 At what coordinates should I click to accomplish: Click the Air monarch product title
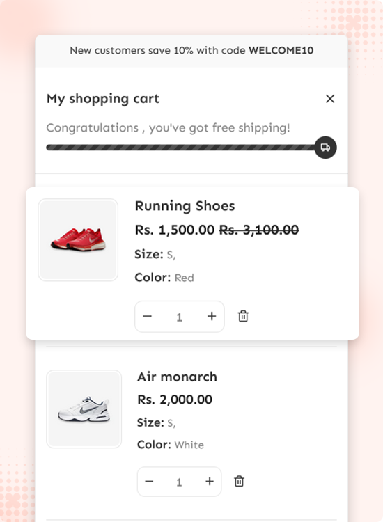(177, 377)
